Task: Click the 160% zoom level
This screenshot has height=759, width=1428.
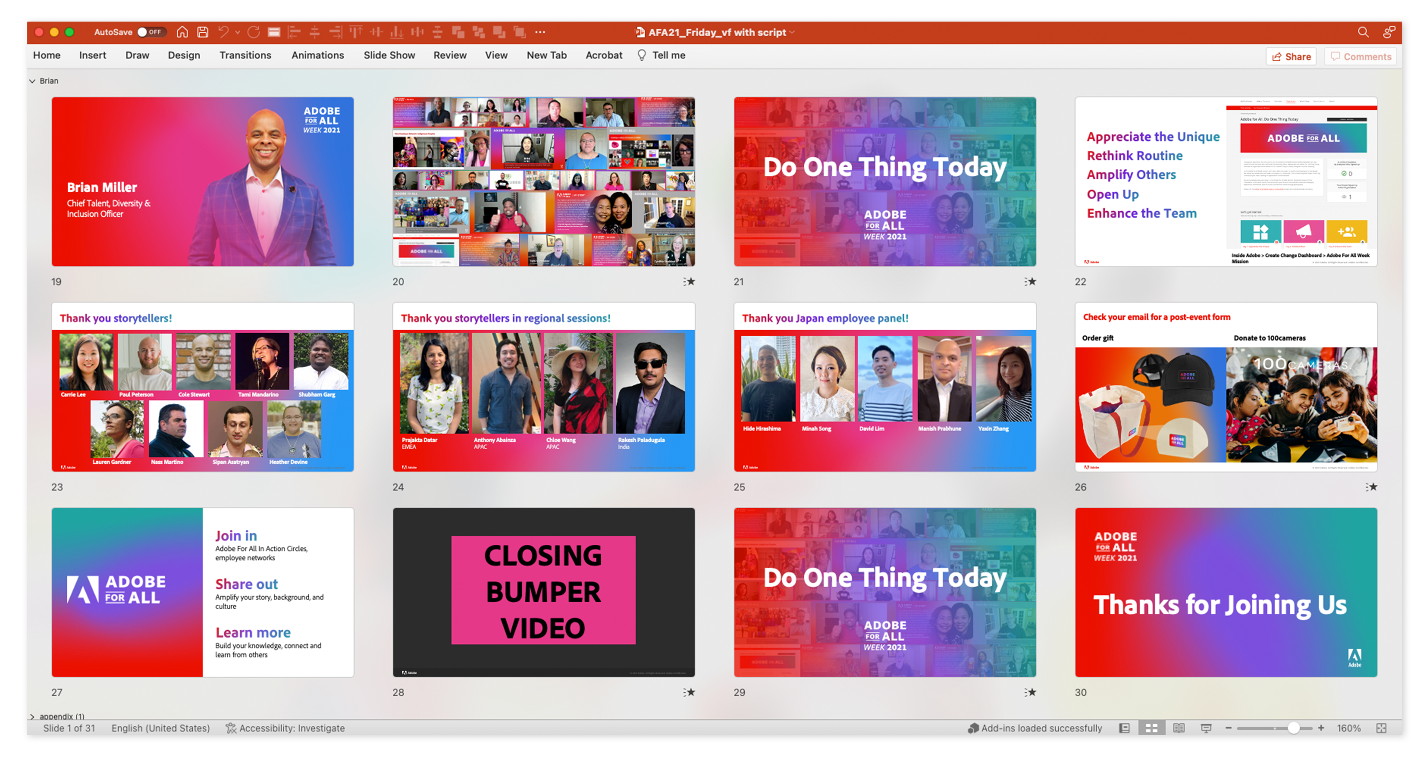Action: 1349,728
